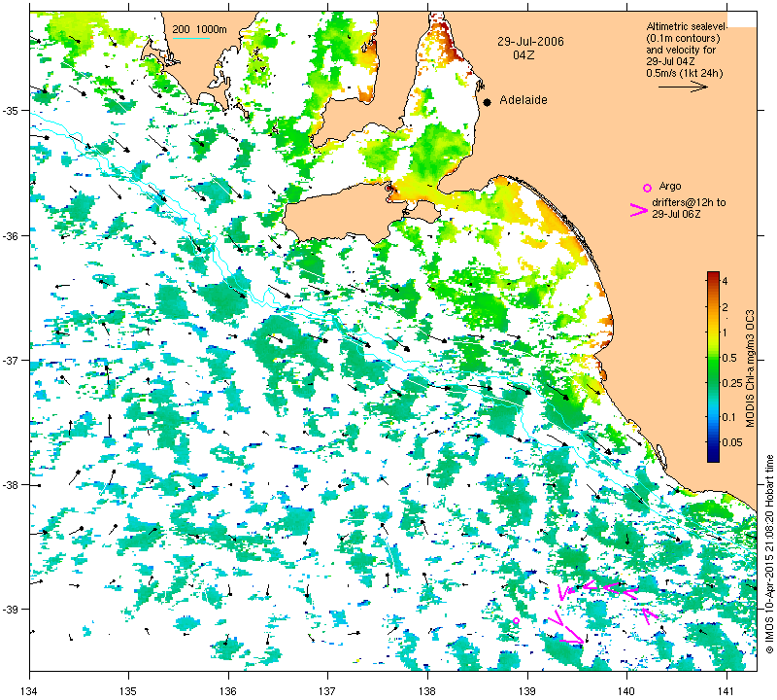The height and width of the screenshot is (700, 777).
Task: Click the "MODIS Chl-a mg/m3 OC3" colorbar title
Action: coord(750,368)
